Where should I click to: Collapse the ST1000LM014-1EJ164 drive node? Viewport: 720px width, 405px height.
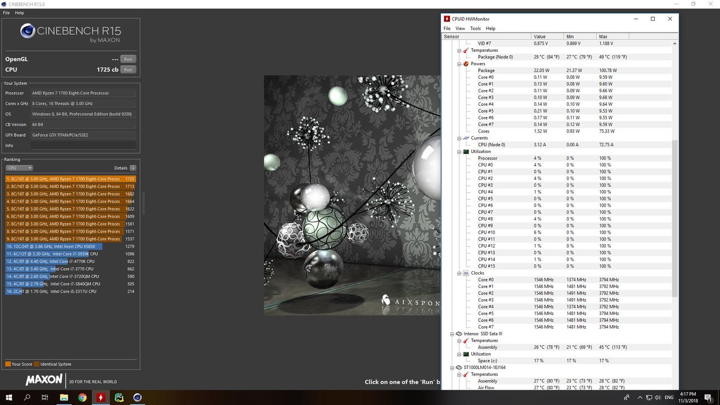[x=452, y=367]
